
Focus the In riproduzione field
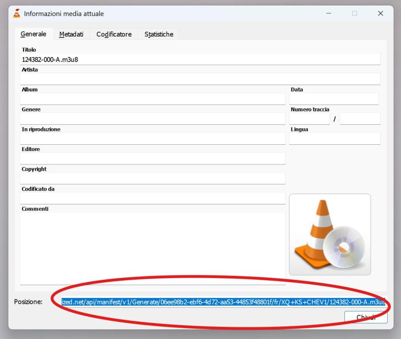[x=152, y=139]
